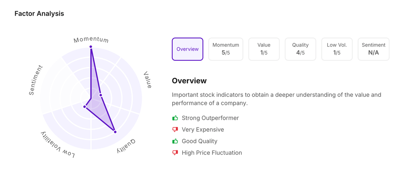Image resolution: width=412 pixels, height=172 pixels.
Task: Click the Low Volatility data point on radar
Action: 85,107
